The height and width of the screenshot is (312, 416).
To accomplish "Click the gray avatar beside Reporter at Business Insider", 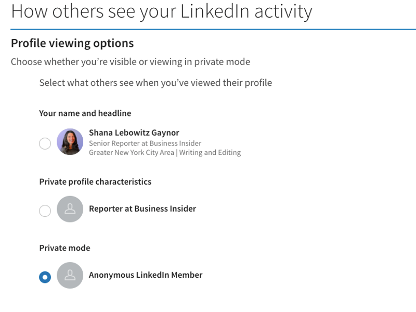I will click(x=70, y=209).
